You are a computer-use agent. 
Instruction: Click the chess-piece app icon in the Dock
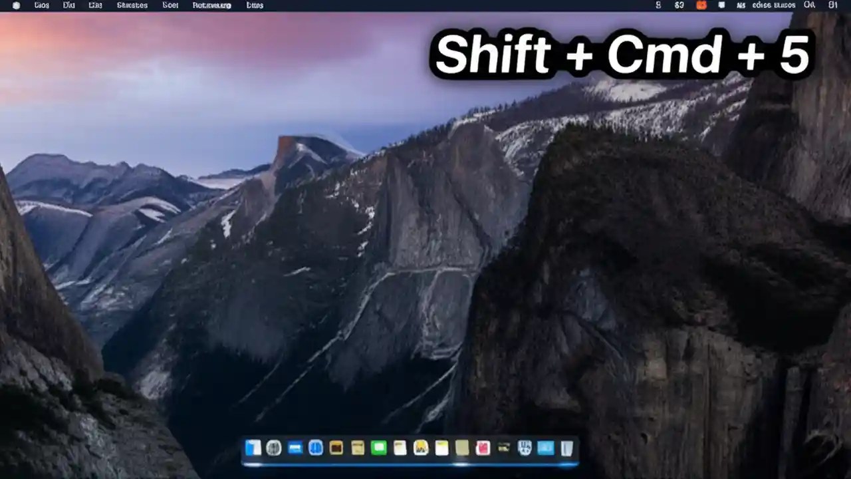tap(524, 448)
